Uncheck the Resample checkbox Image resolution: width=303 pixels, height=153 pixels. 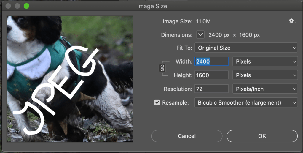(x=157, y=102)
